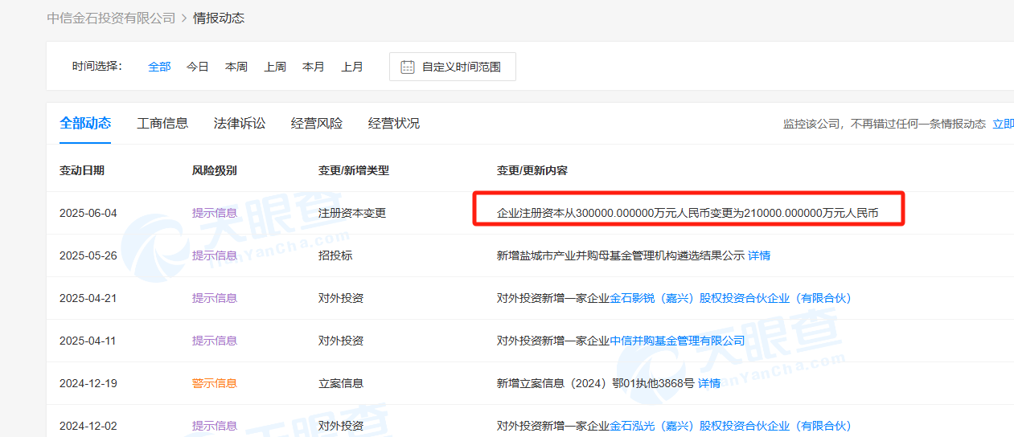Filter by 本周
The height and width of the screenshot is (437, 1014).
point(236,67)
